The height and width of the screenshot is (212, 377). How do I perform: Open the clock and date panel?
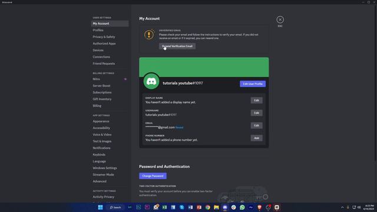[369, 207]
